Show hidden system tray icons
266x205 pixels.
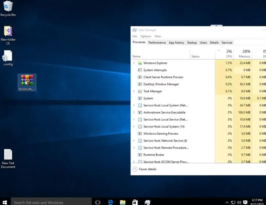coord(227,202)
